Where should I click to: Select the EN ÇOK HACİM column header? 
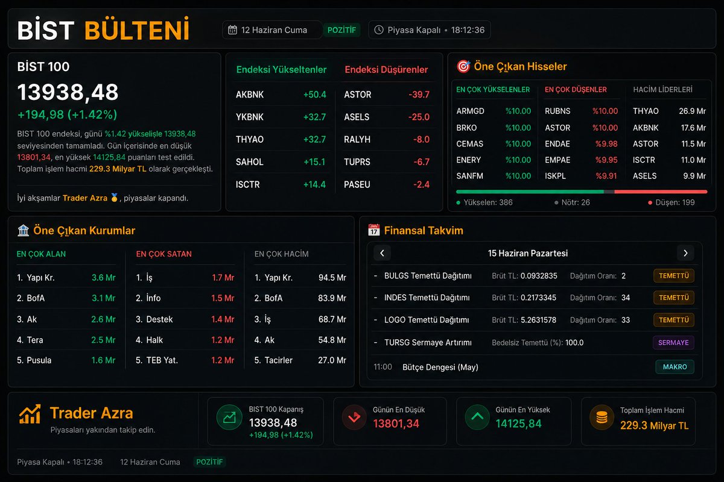coord(281,254)
